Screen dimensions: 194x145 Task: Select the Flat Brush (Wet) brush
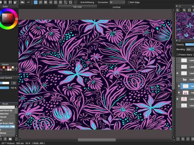point(7,123)
